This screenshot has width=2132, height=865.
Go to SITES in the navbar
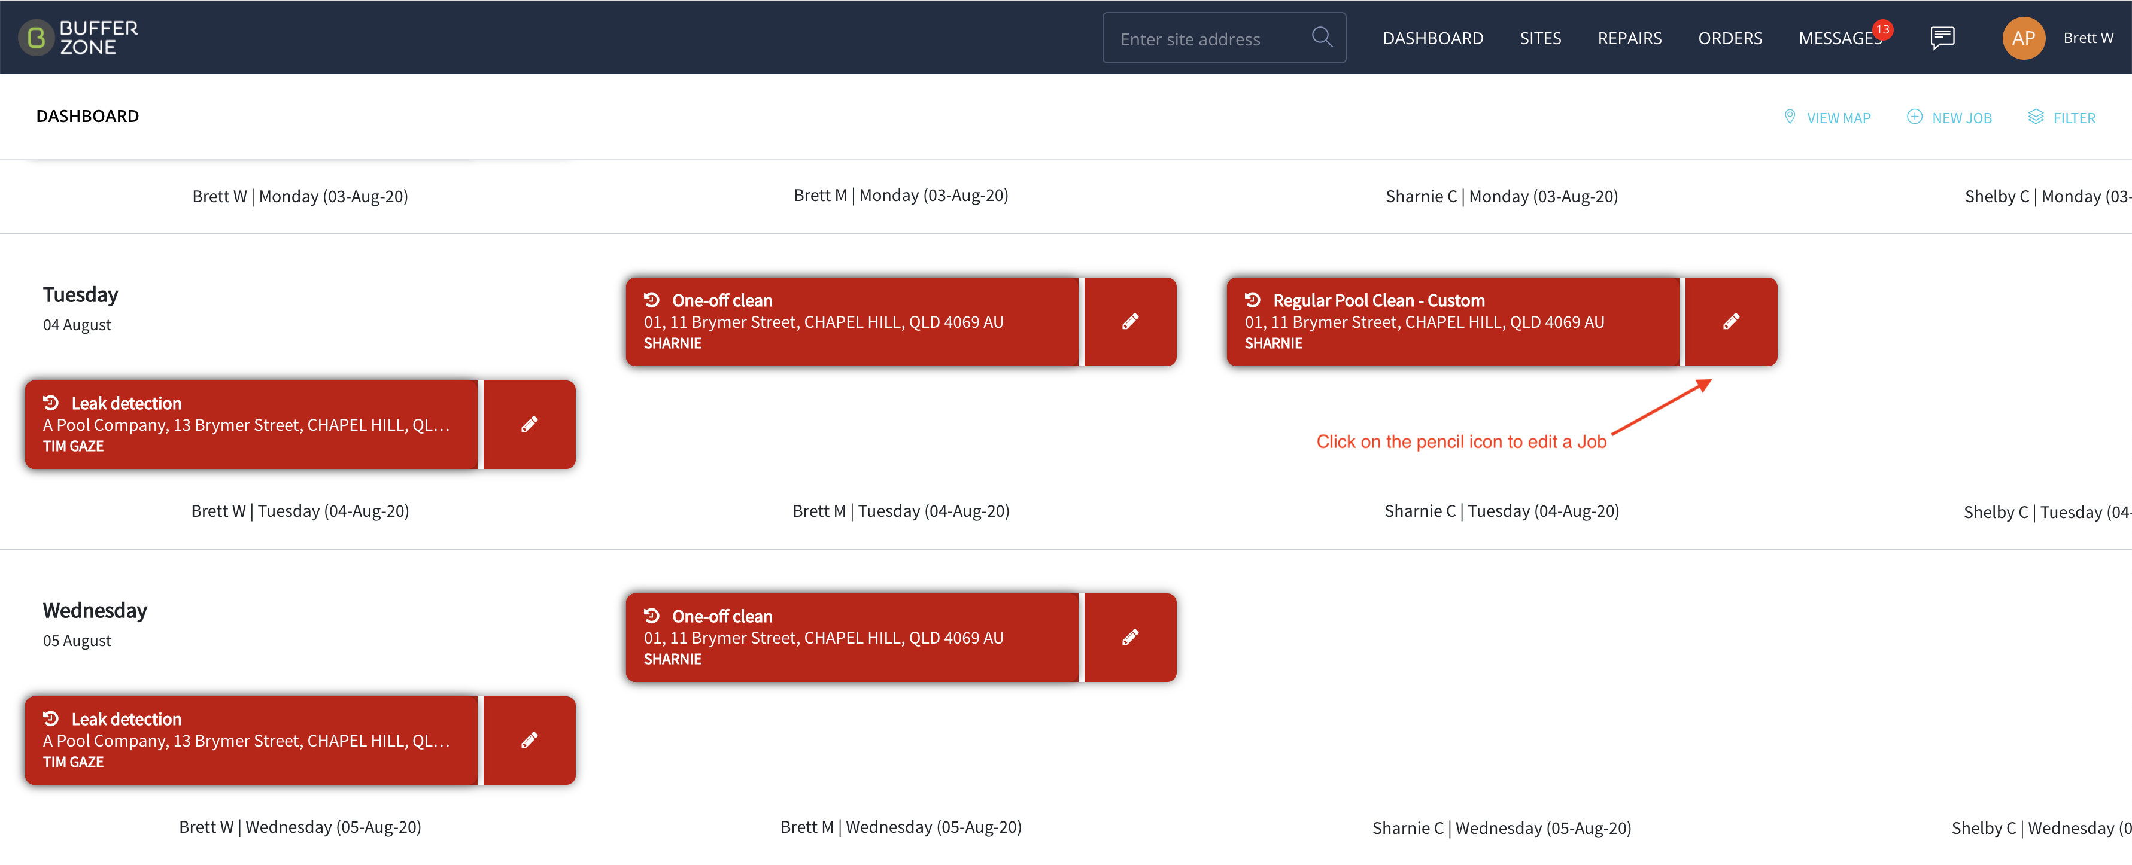1540,38
